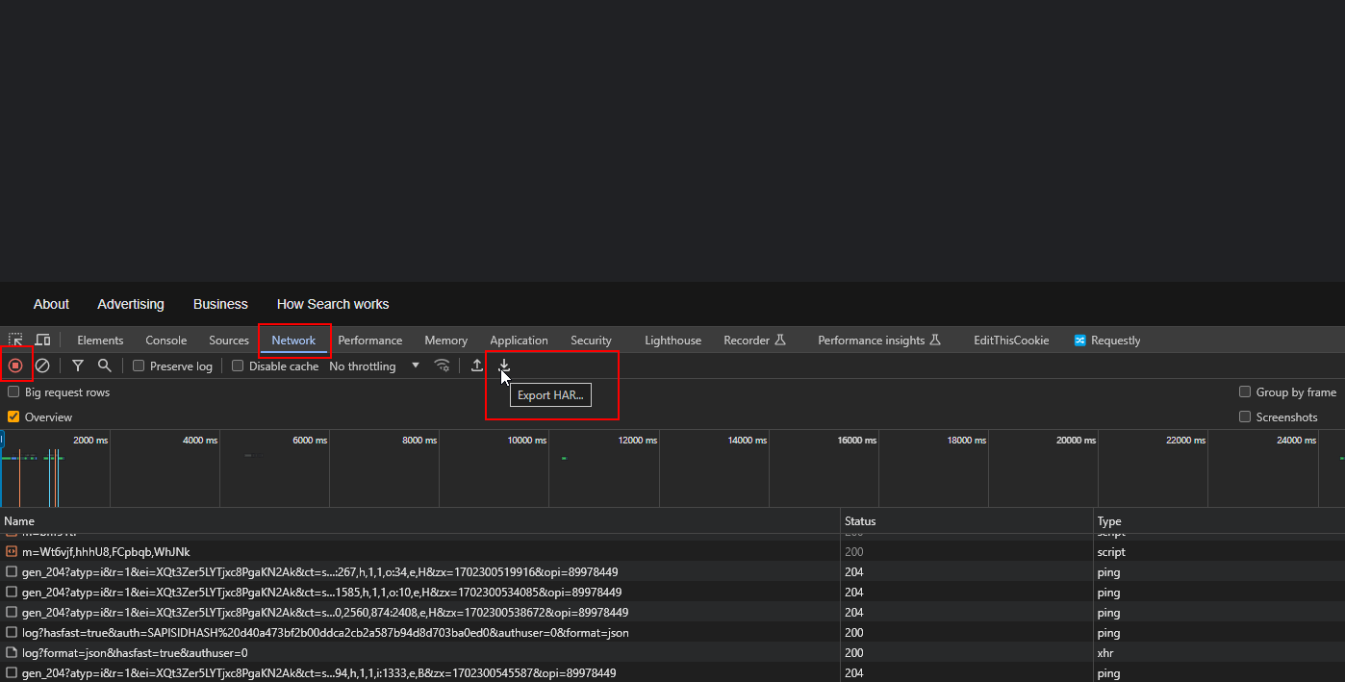This screenshot has width=1345, height=682.
Task: Sort requests by Name column header
Action: [x=420, y=521]
